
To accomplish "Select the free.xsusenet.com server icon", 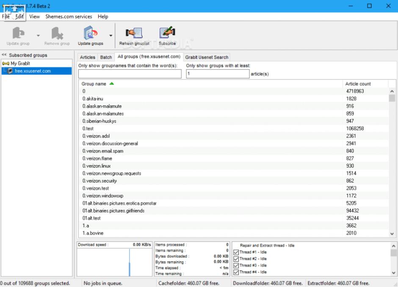I will click(10, 71).
